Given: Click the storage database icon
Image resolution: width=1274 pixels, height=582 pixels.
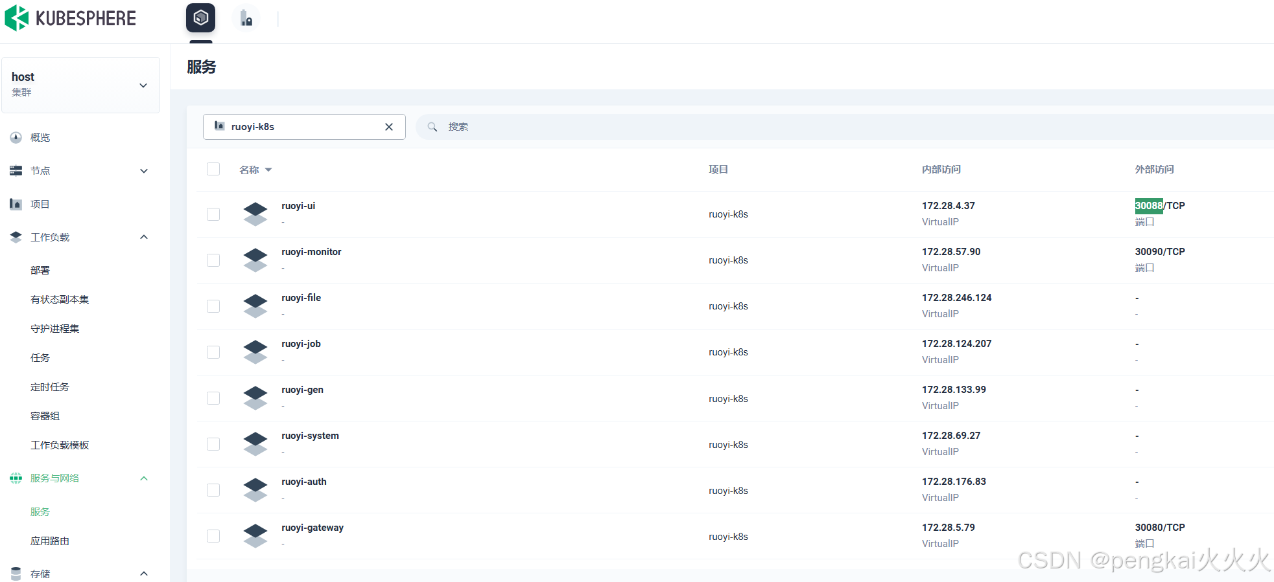Looking at the screenshot, I should click(x=16, y=574).
